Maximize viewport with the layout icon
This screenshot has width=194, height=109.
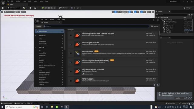click(x=153, y=12)
